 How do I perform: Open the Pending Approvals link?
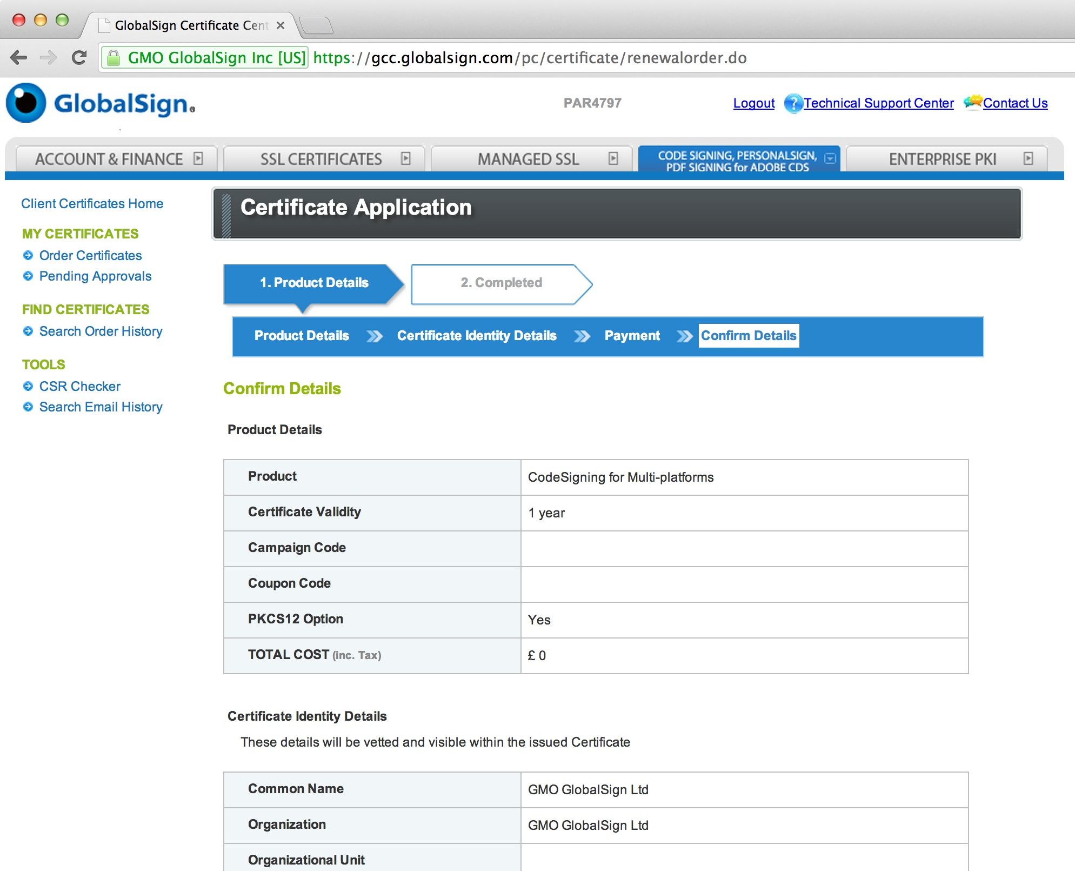click(95, 276)
